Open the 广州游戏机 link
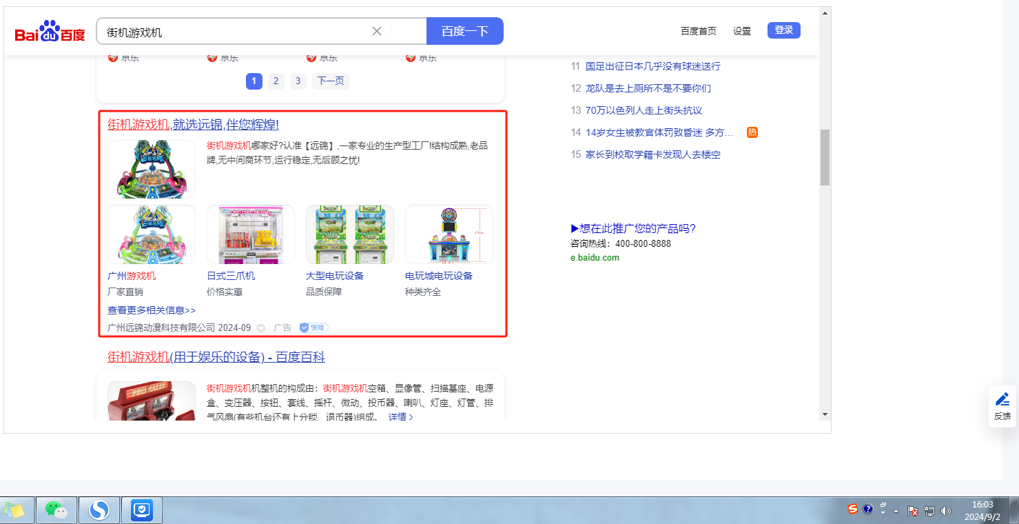This screenshot has width=1019, height=524. point(132,276)
